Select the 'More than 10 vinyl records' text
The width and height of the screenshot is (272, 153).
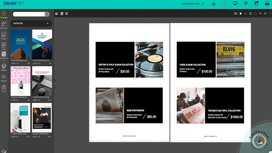[x=217, y=117]
